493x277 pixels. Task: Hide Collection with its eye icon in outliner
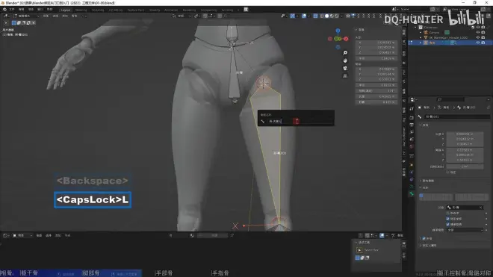[478, 28]
